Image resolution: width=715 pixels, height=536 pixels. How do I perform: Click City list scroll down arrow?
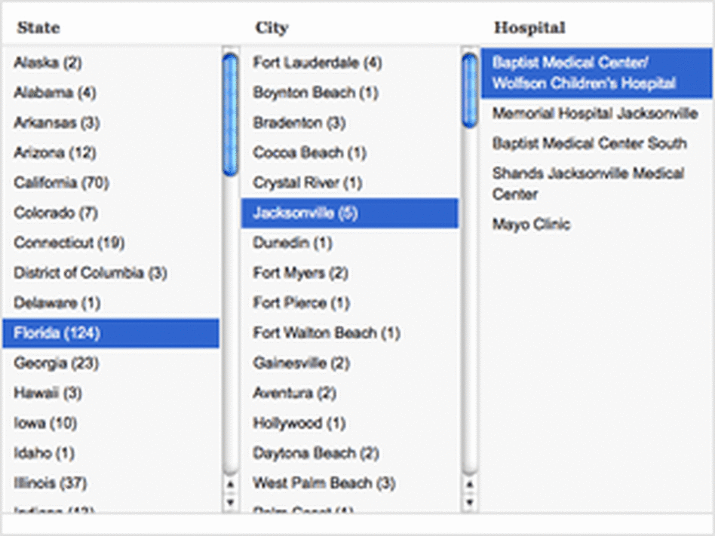469,502
